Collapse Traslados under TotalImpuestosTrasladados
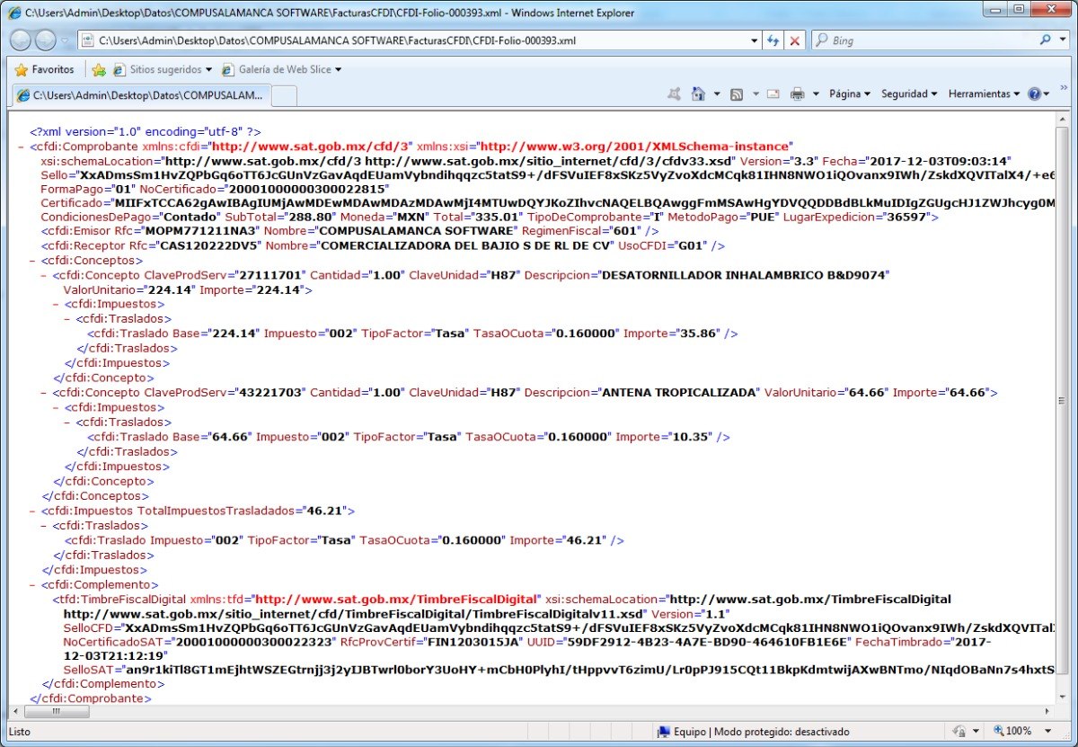 44,525
